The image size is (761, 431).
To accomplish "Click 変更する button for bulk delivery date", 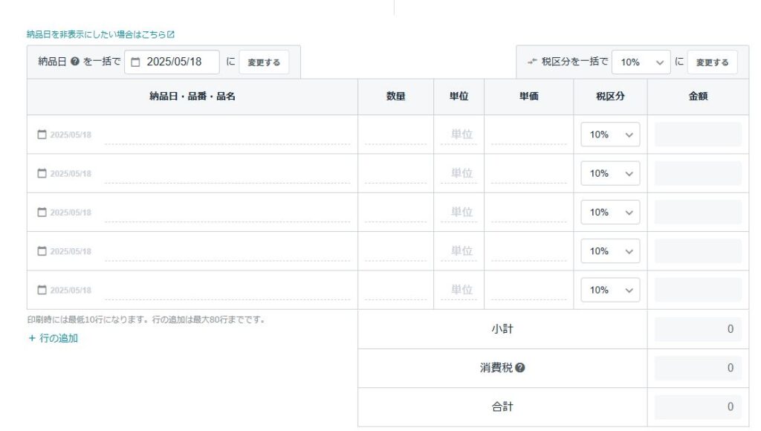I will [264, 62].
